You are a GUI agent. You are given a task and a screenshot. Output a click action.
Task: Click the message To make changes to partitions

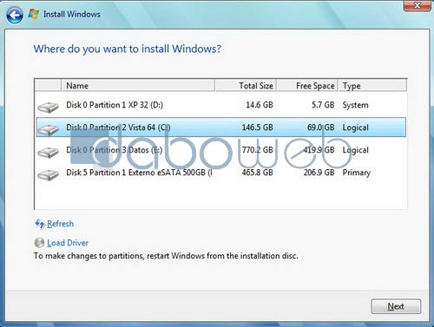pos(166,256)
